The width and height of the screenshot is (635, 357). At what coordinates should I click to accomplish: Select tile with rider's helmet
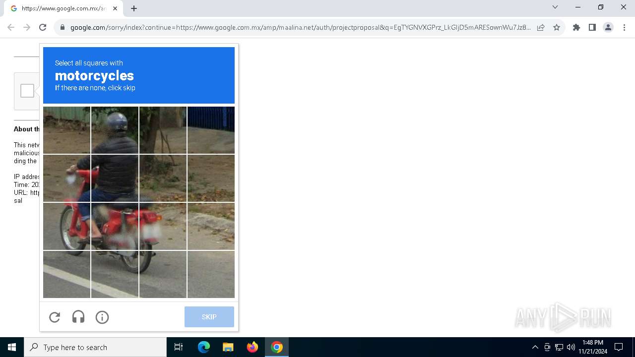[x=115, y=130]
